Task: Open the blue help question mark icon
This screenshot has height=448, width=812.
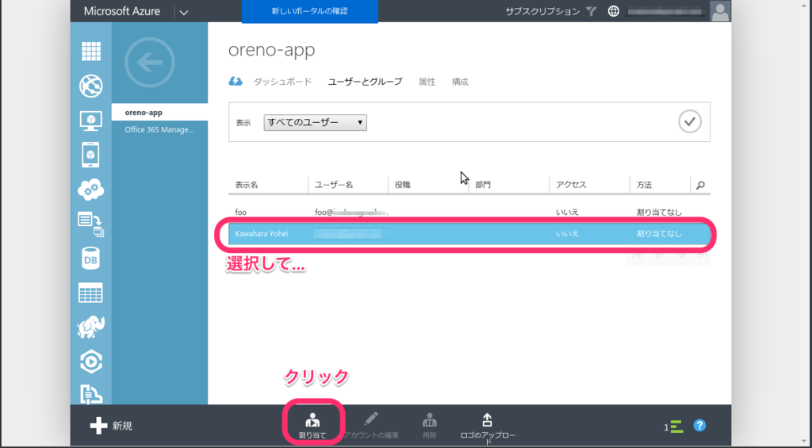Action: pos(699,425)
